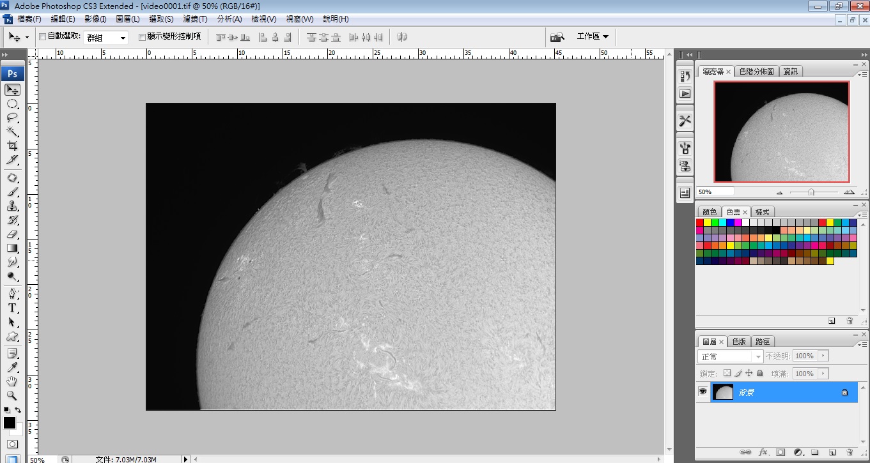This screenshot has width=870, height=463.
Task: Open the 正常 blend mode dropdown
Action: (730, 356)
